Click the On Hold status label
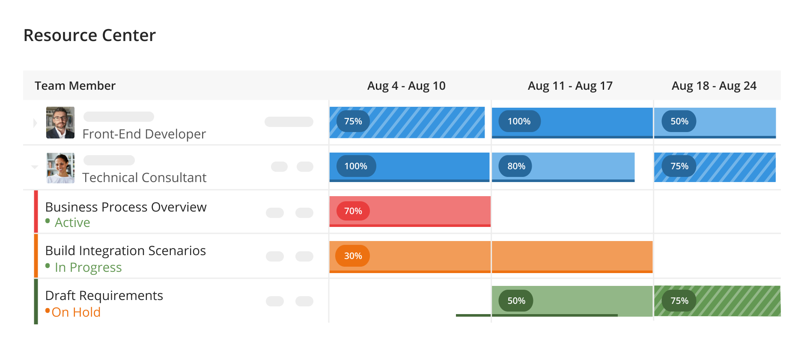The width and height of the screenshot is (804, 350). point(76,312)
